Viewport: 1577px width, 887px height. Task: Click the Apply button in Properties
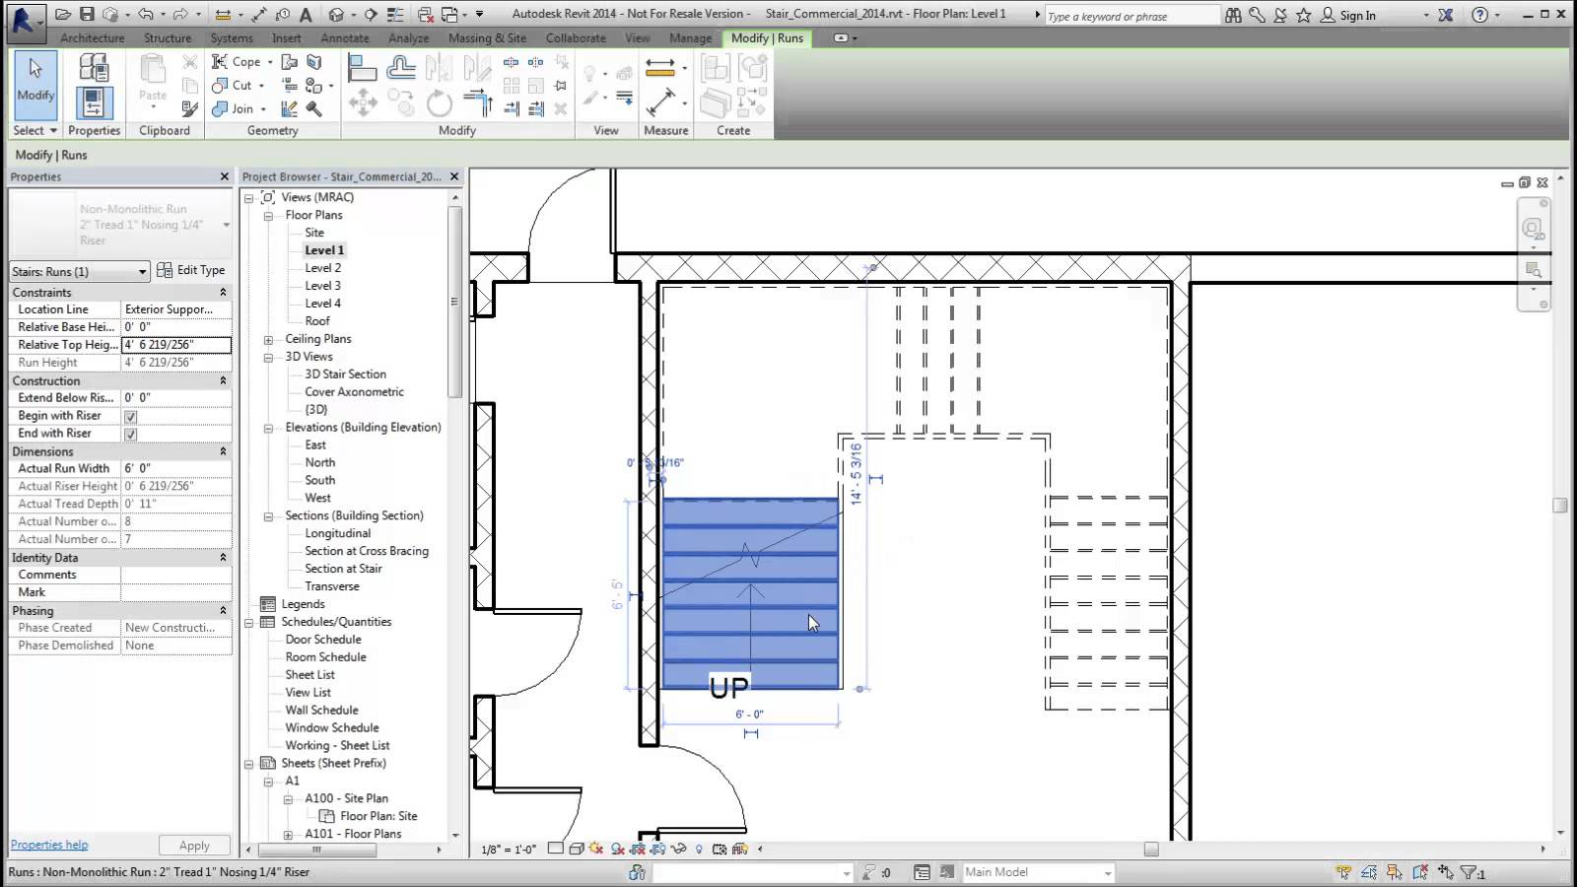[193, 845]
